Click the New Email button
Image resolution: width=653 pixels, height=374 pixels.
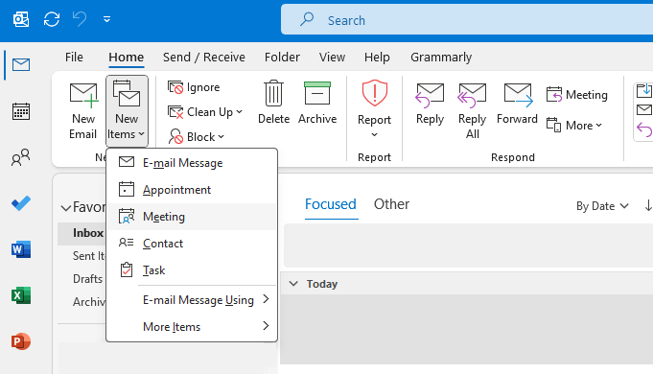[82, 110]
